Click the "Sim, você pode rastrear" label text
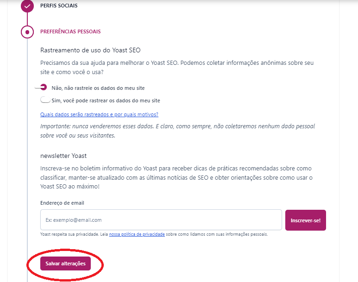The width and height of the screenshot is (358, 282). point(106,100)
